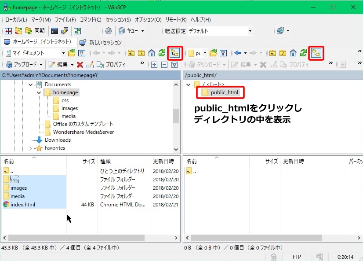Click local file list horizontal scrollbar
Screen dimensions: 363x261
(x=76, y=238)
